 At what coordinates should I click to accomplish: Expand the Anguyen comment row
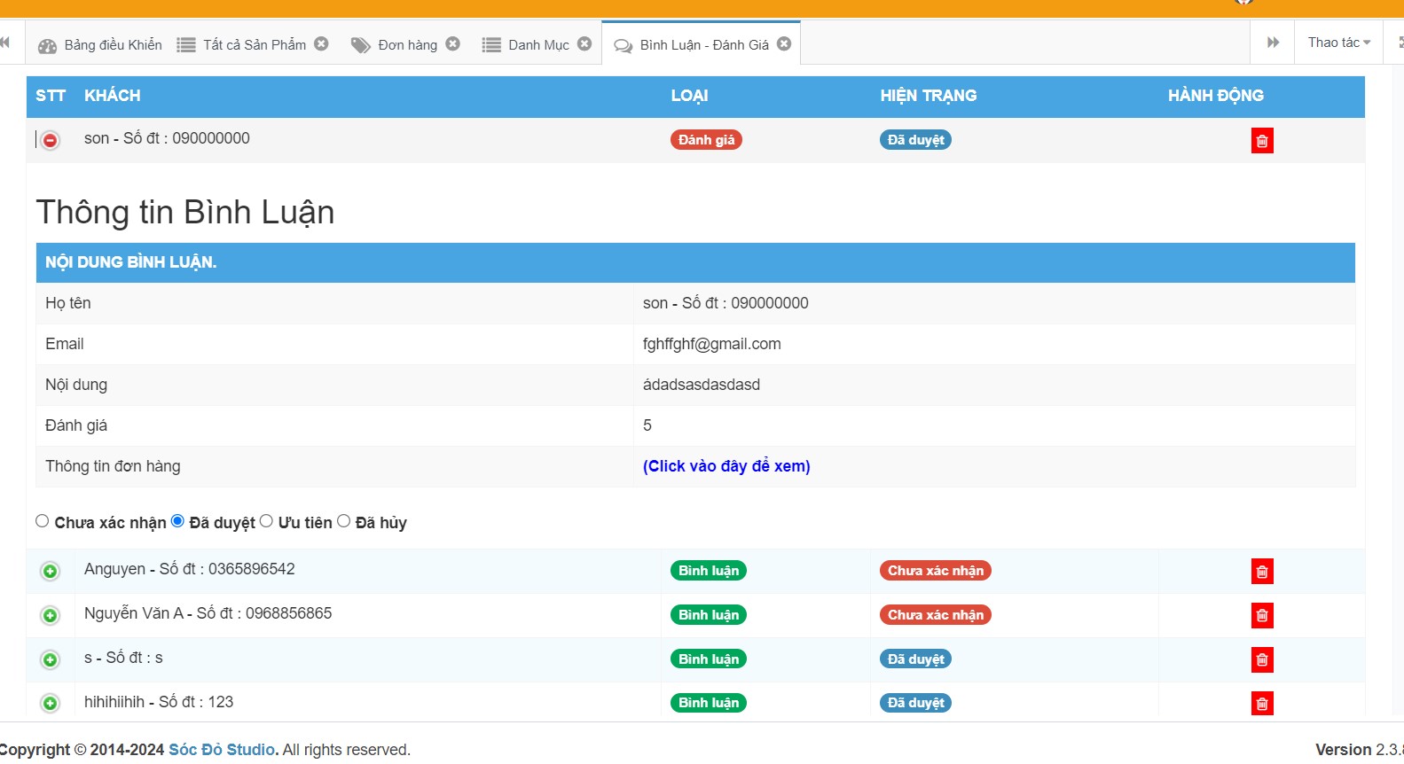(x=51, y=572)
